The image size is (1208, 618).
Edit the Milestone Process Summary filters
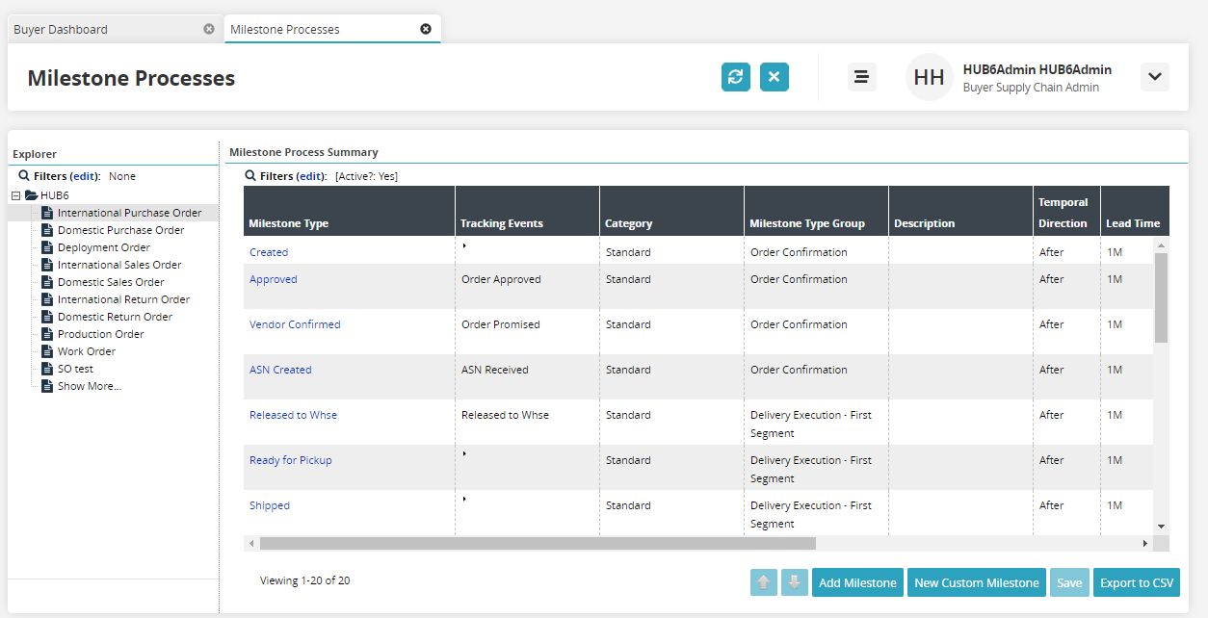[x=310, y=176]
